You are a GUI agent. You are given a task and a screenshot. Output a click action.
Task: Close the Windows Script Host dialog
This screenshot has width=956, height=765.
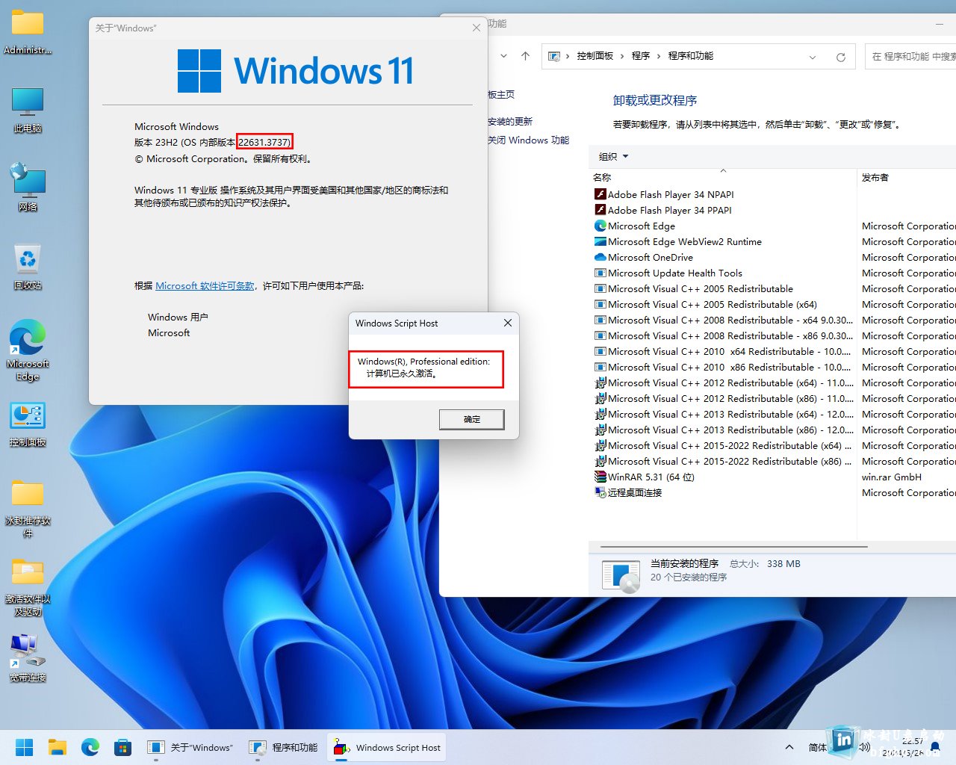pyautogui.click(x=508, y=323)
